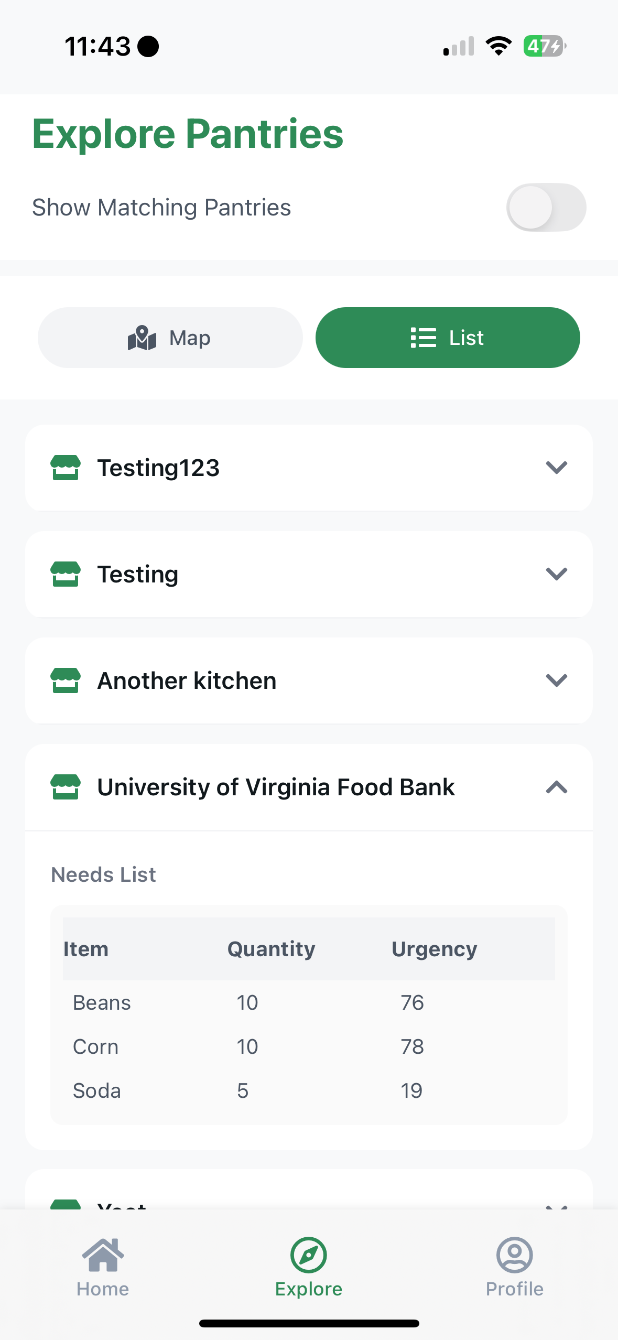Expand Another kitchen pantry chevron
The width and height of the screenshot is (618, 1340).
(x=556, y=680)
